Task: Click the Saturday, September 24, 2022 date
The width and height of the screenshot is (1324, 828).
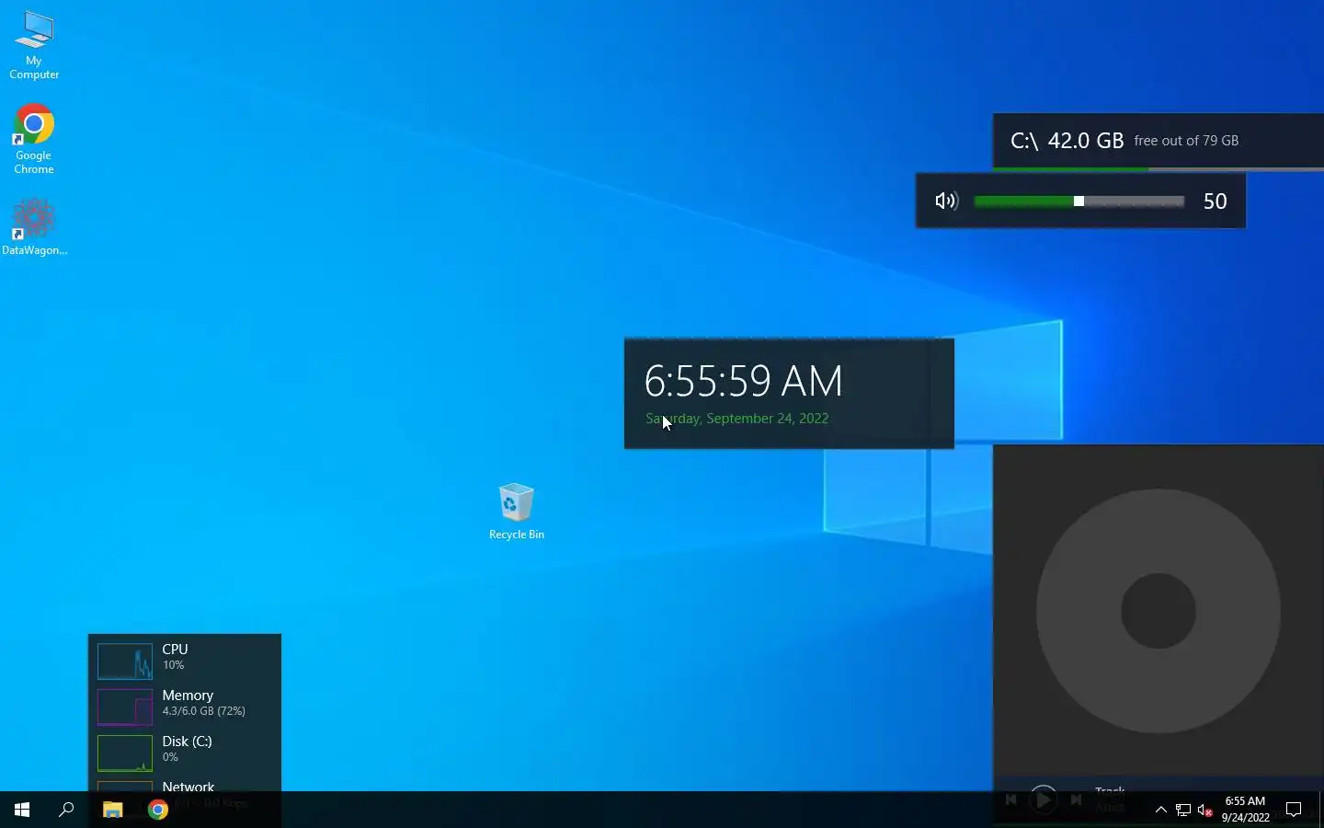Action: [736, 419]
